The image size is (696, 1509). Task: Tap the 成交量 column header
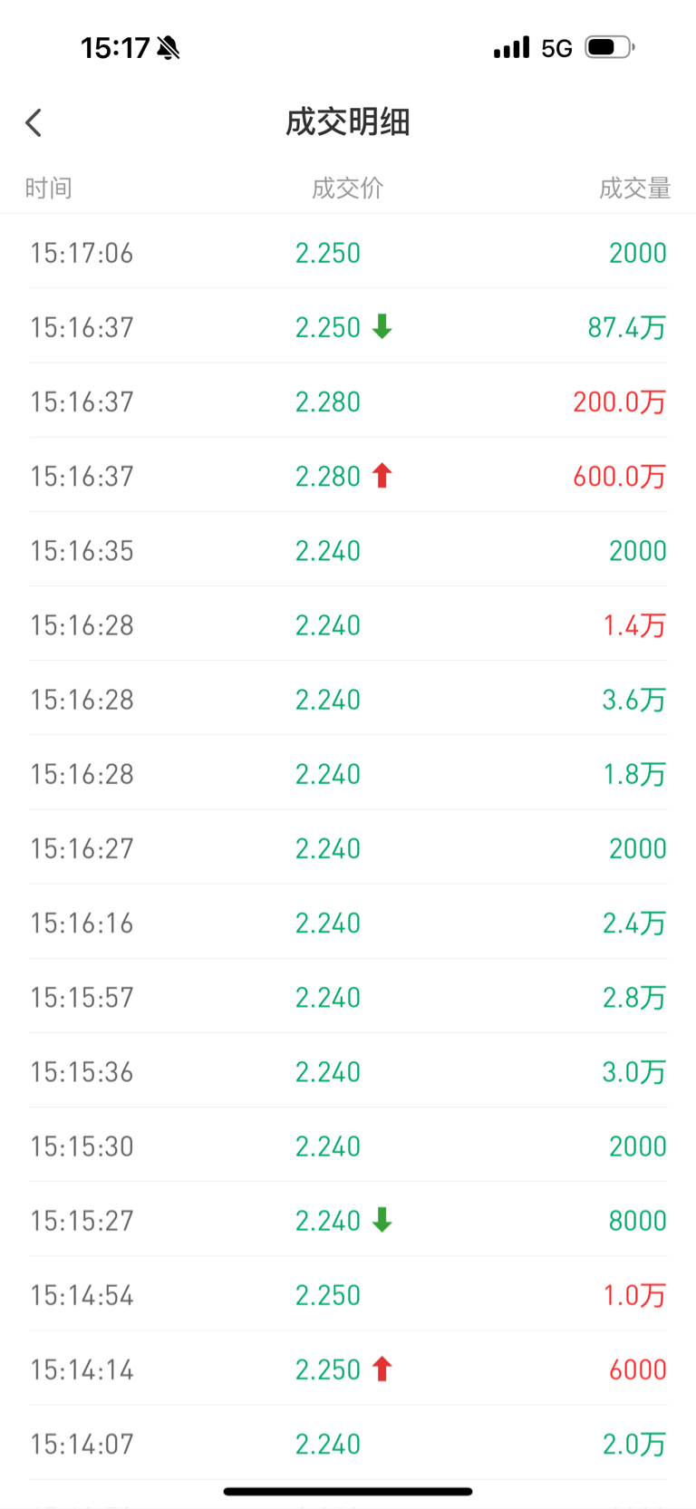(634, 189)
